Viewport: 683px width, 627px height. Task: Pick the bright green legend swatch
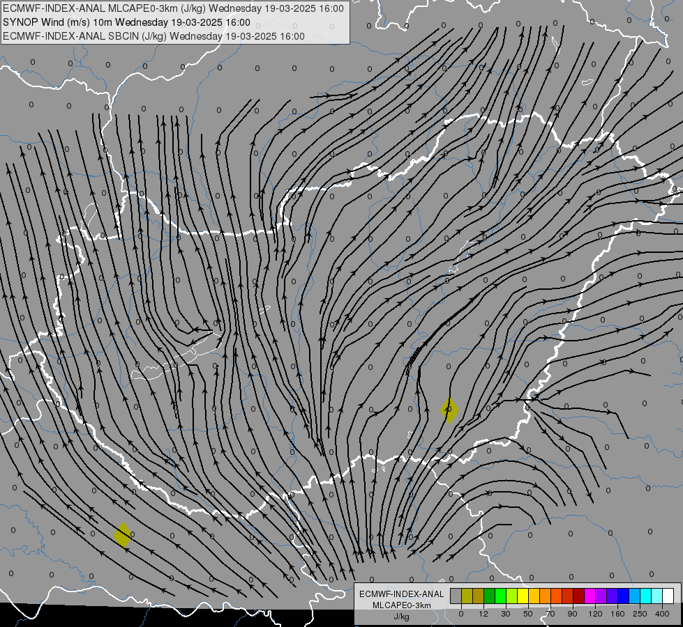point(500,596)
